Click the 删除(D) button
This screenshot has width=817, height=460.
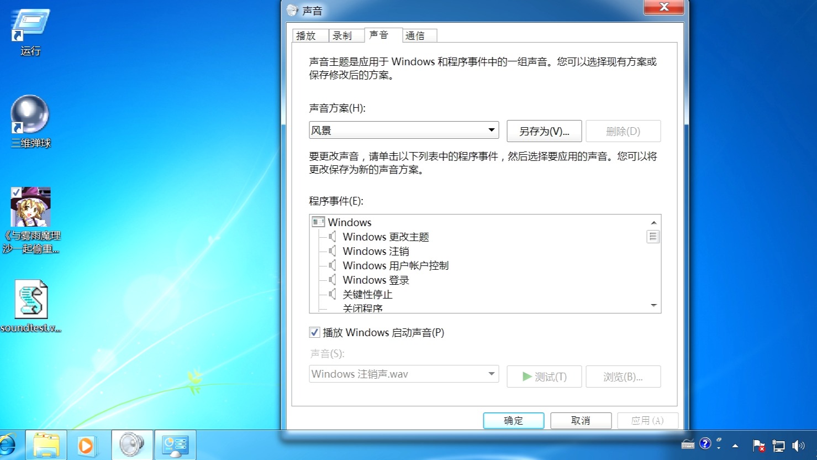pos(623,131)
